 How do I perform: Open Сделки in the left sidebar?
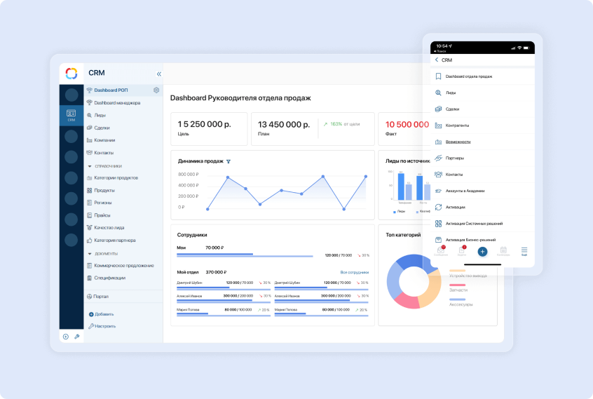(102, 128)
